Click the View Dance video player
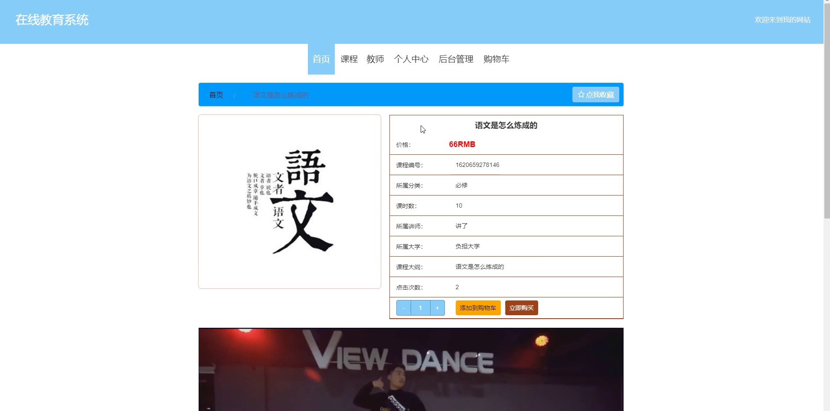Viewport: 830px width, 411px height. coord(411,369)
